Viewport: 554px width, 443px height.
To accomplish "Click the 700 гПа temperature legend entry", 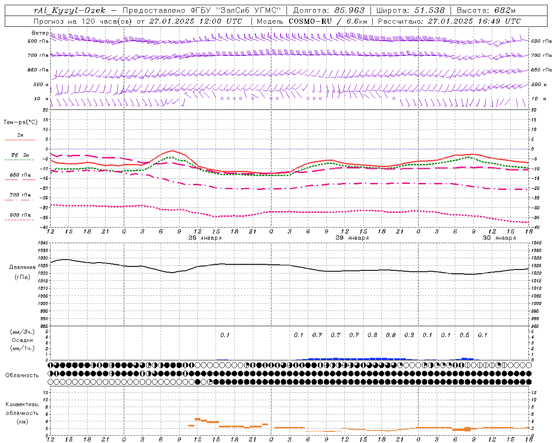I will 20,195.
